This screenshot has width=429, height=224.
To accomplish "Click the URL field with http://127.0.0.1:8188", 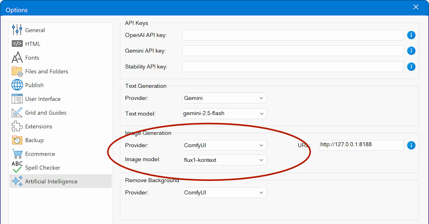I will pos(362,145).
